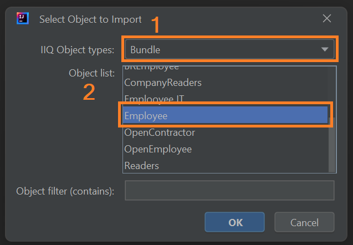Open the IIQ Object types dropdown
This screenshot has height=245, width=353.
229,49
